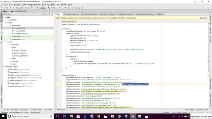This screenshot has height=119, width=212.
Task: Toggle the Structure side tool window tab
Action: pos(1,28)
